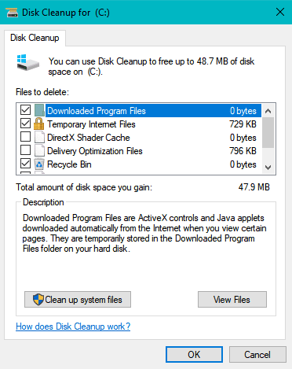Click the Delivery Optimization Files page icon
Viewport: 292px width, 369px height.
tap(39, 150)
